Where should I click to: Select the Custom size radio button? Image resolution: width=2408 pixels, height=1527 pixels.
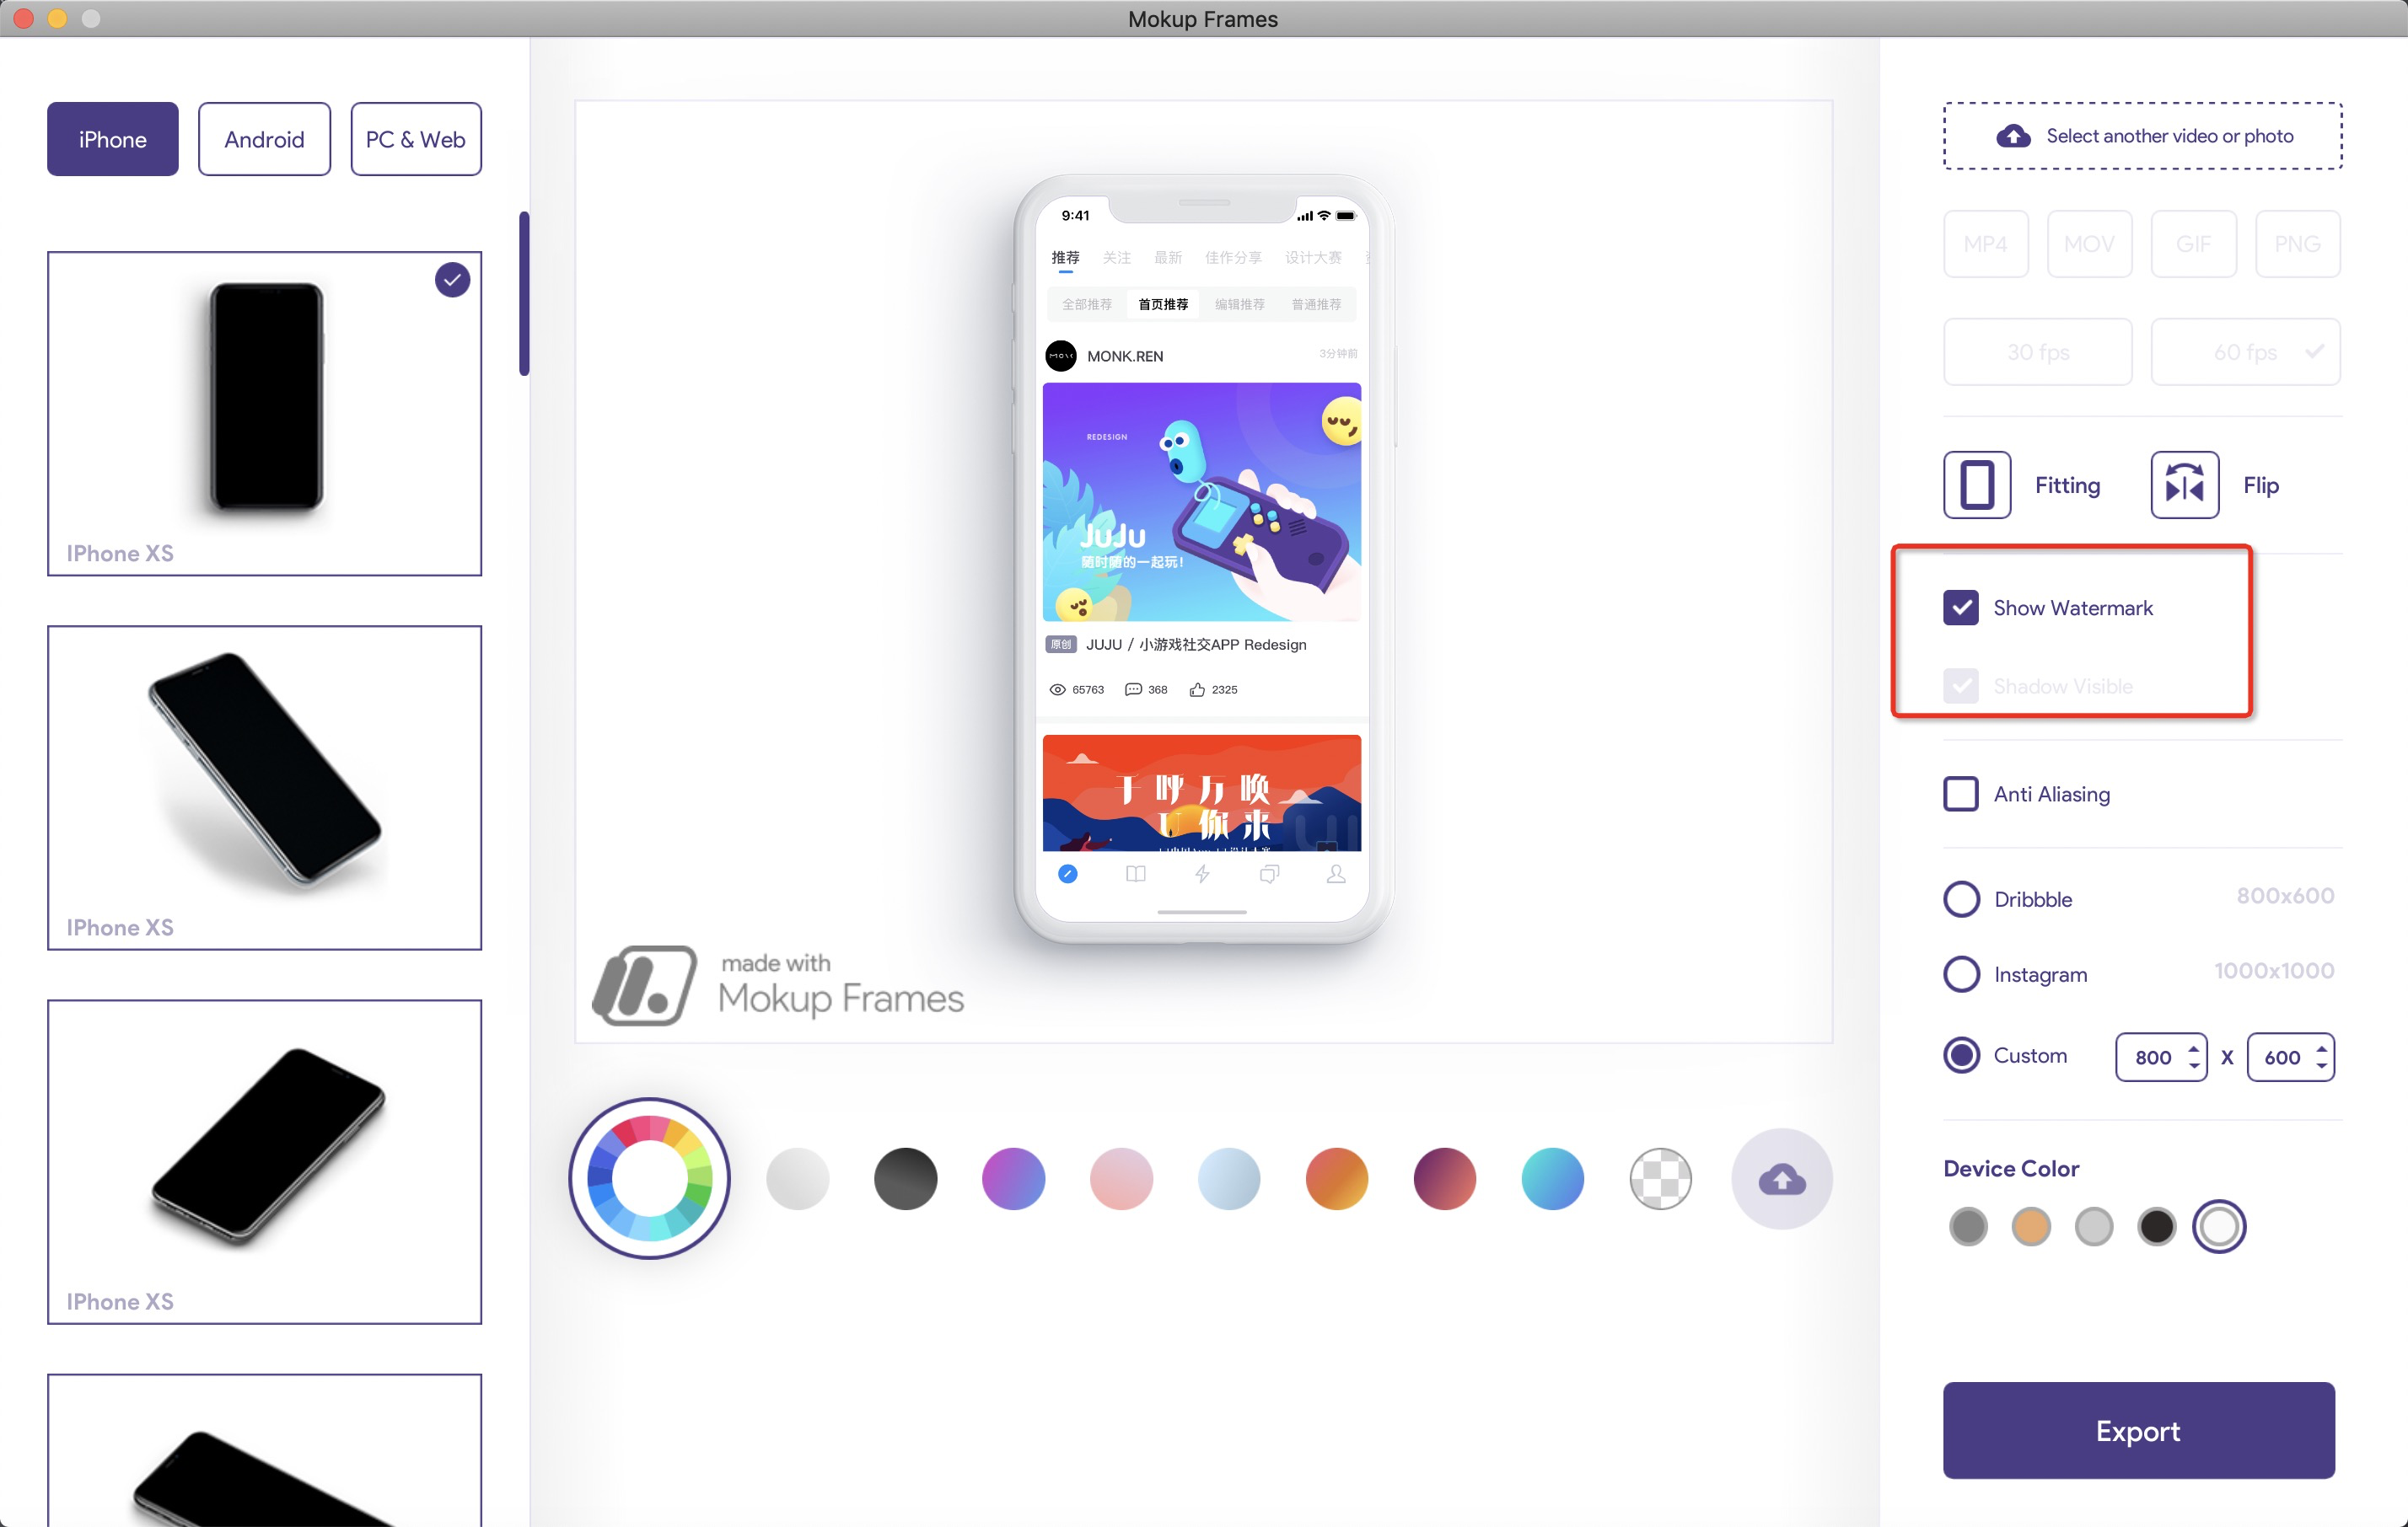pyautogui.click(x=1961, y=1055)
